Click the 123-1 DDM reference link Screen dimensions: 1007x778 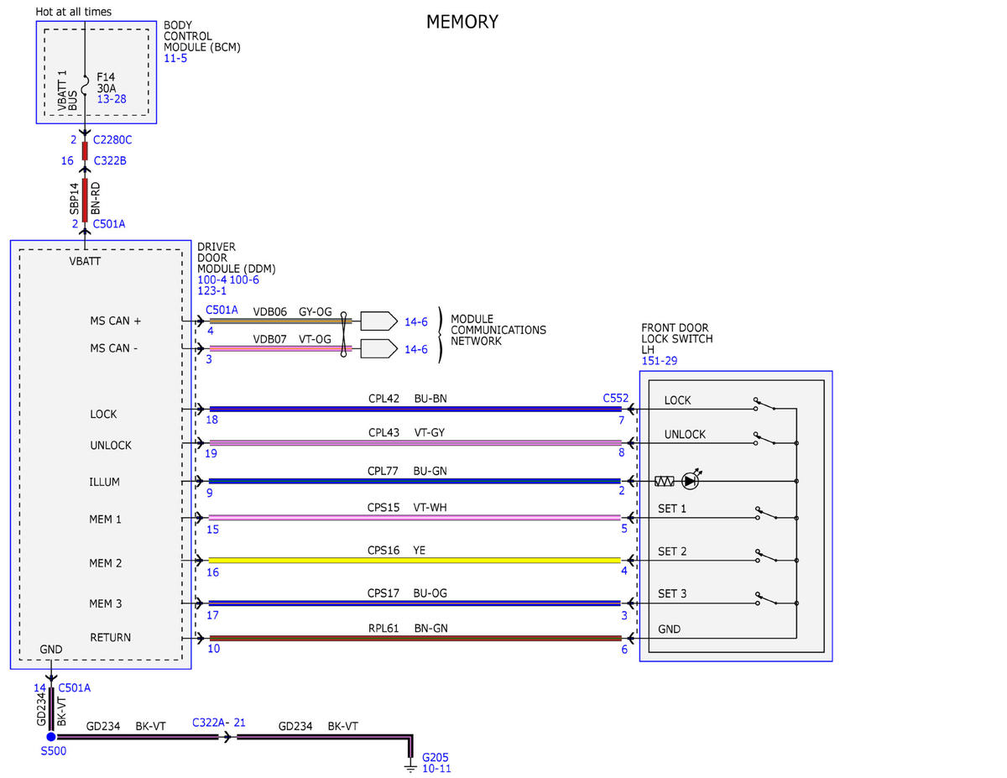[x=212, y=290]
